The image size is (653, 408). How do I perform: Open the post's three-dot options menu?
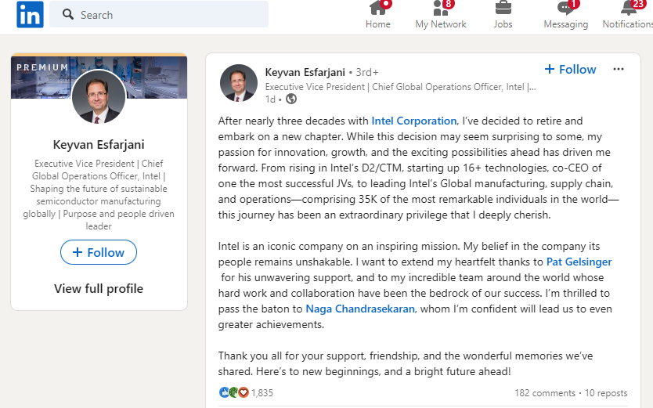pyautogui.click(x=619, y=69)
